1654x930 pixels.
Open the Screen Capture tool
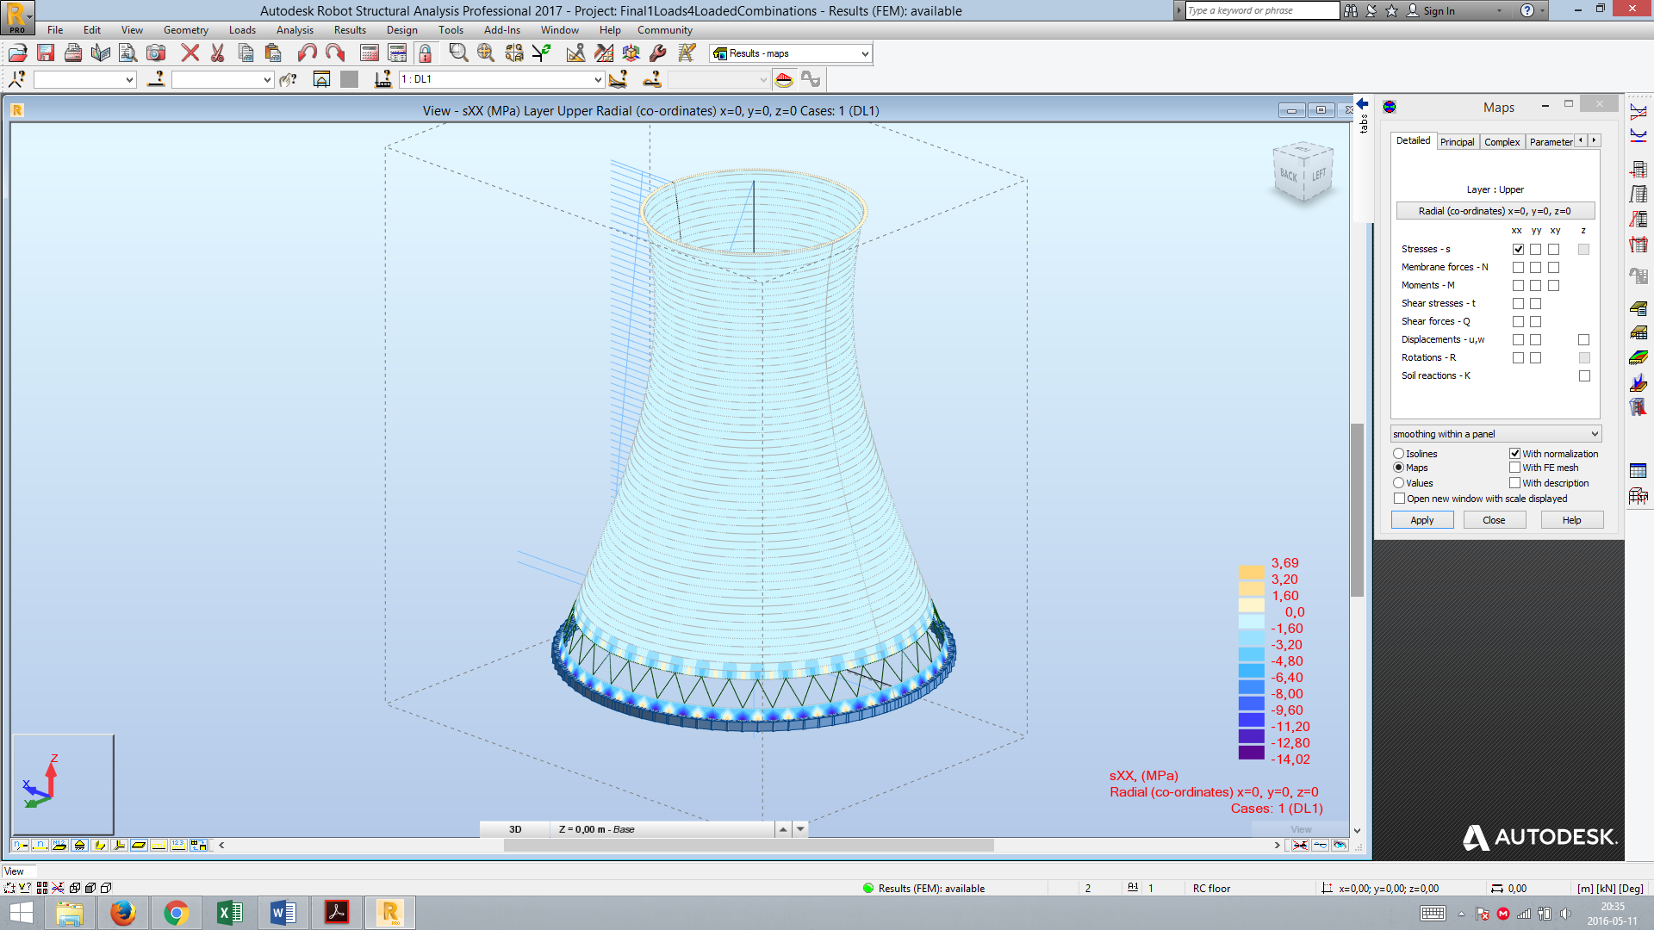click(155, 53)
